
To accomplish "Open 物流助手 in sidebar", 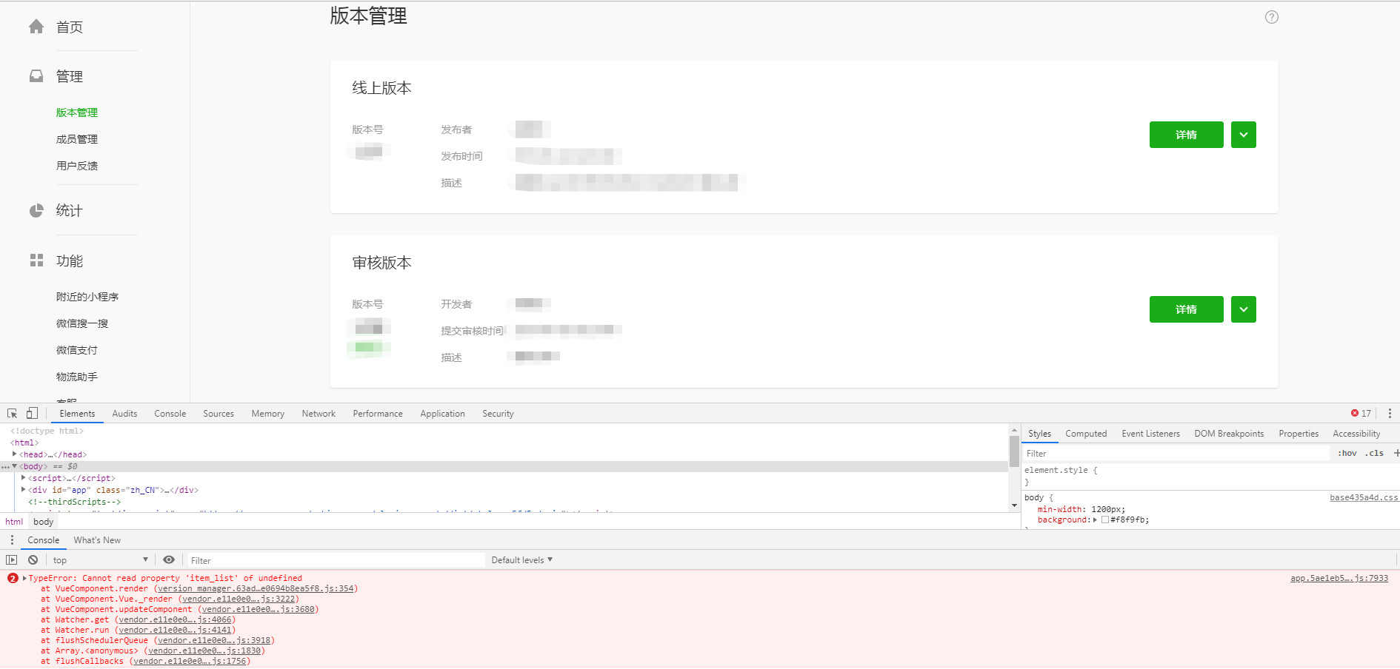I will coord(77,377).
